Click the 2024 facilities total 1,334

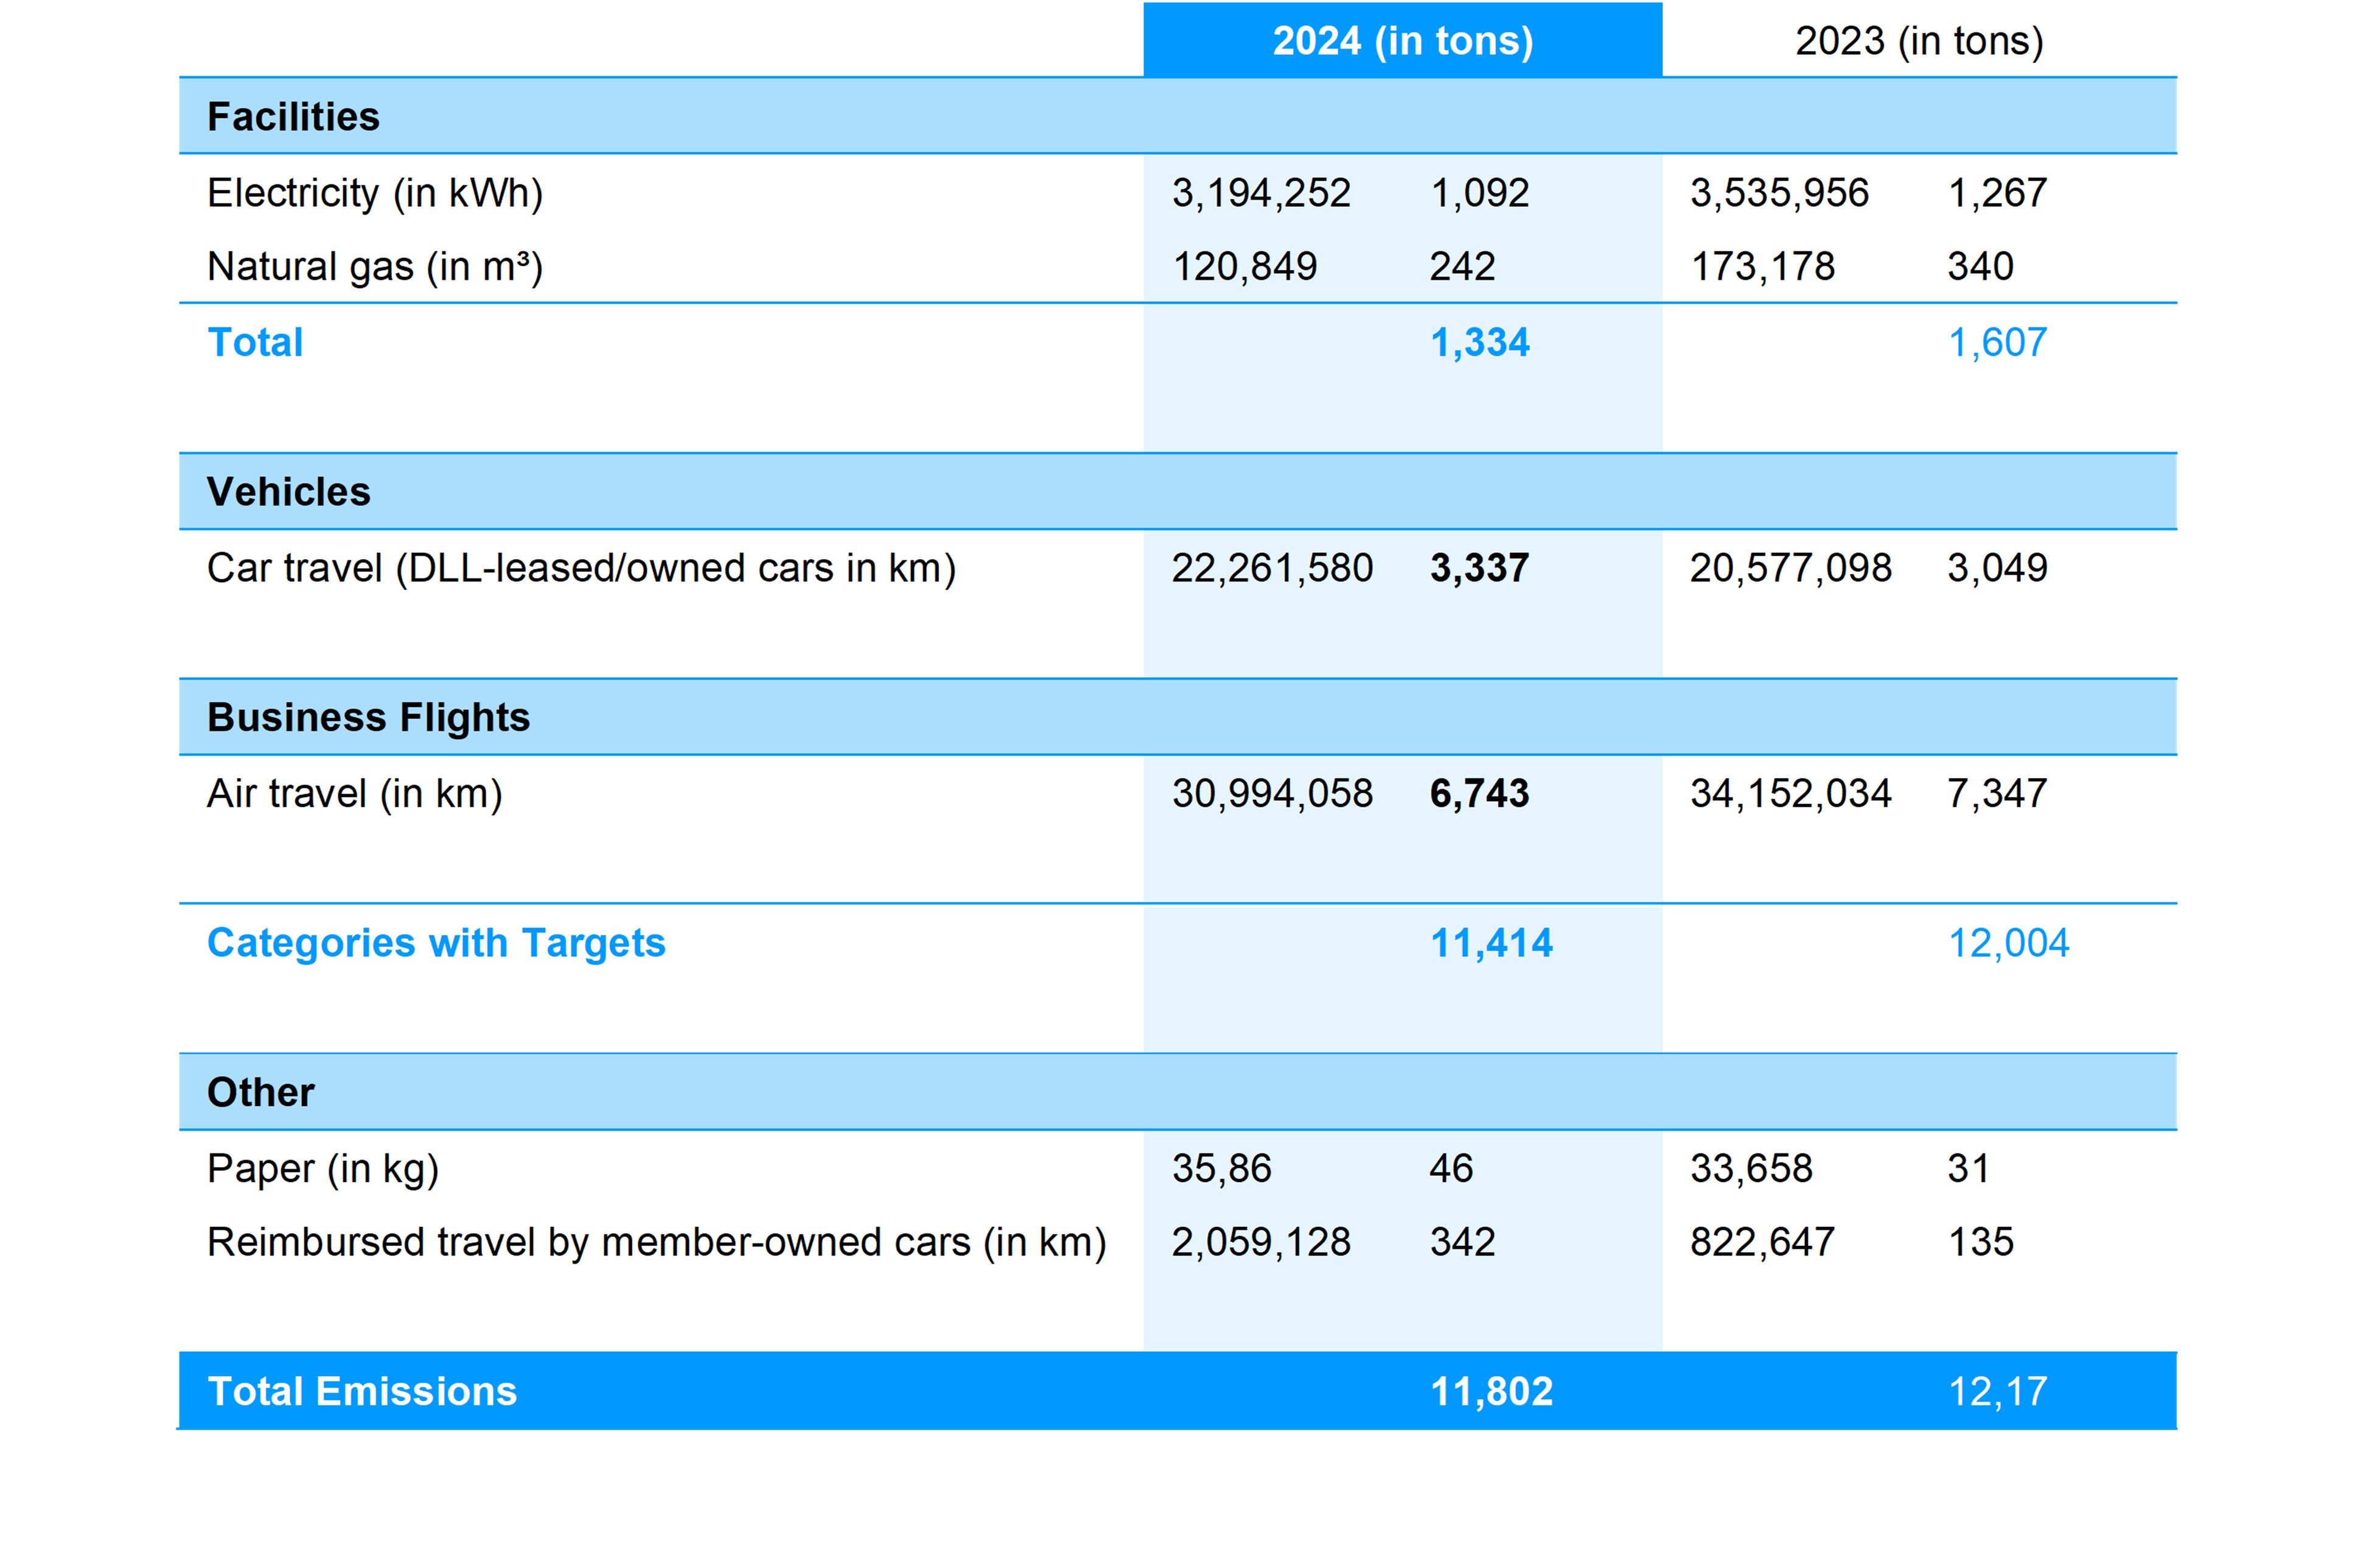1479,342
